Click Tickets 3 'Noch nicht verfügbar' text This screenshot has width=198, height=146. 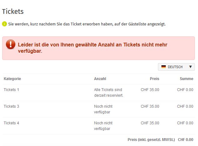tap(103, 109)
